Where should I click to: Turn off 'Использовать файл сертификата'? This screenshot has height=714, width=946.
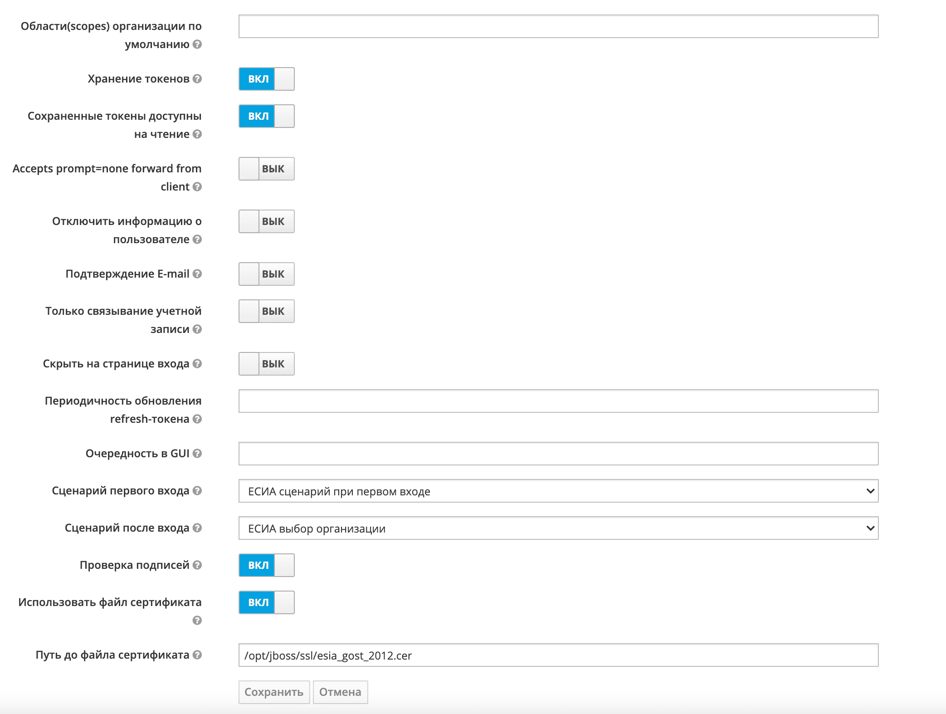(267, 602)
